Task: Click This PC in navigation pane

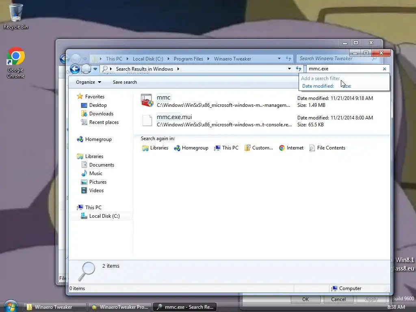Action: (x=93, y=208)
